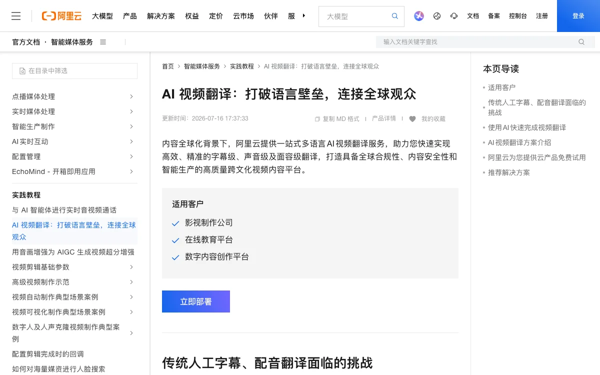
Task: Click the copy icon before 复制 MD 格式
Action: coord(317,119)
